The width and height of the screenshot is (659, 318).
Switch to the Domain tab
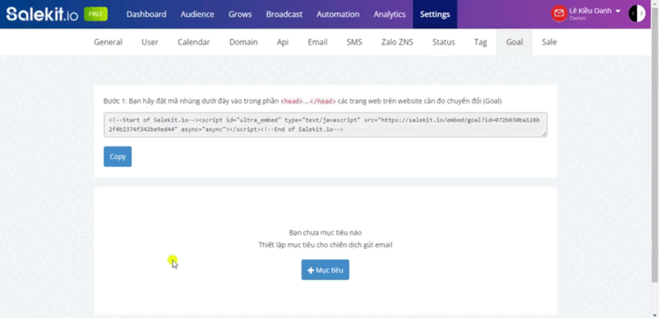[243, 42]
